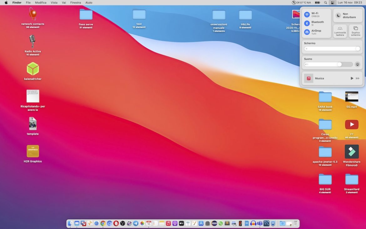Image resolution: width=366 pixels, height=229 pixels.
Task: Select the SARA book folder
Action: tap(325, 97)
